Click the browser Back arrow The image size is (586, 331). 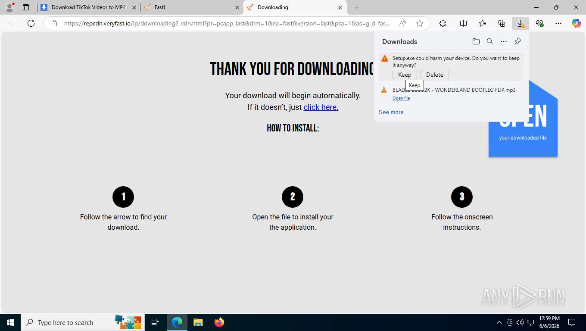(12, 23)
